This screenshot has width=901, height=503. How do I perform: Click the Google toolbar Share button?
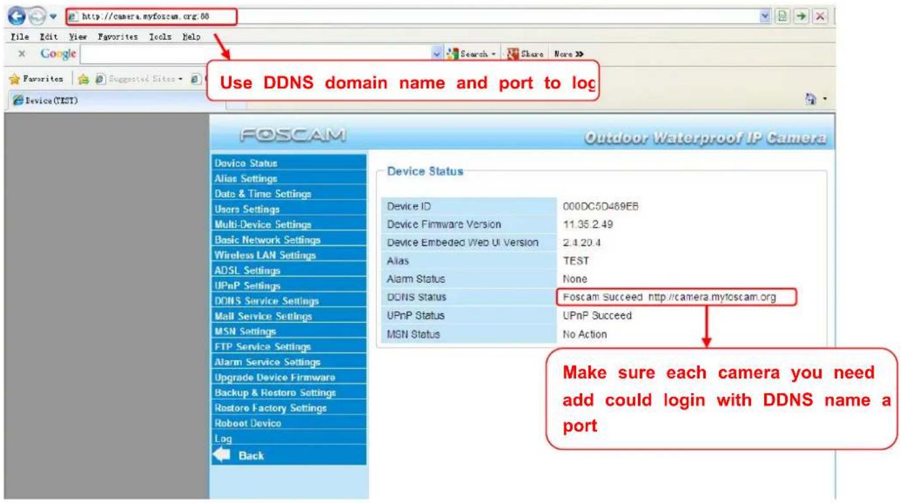526,54
